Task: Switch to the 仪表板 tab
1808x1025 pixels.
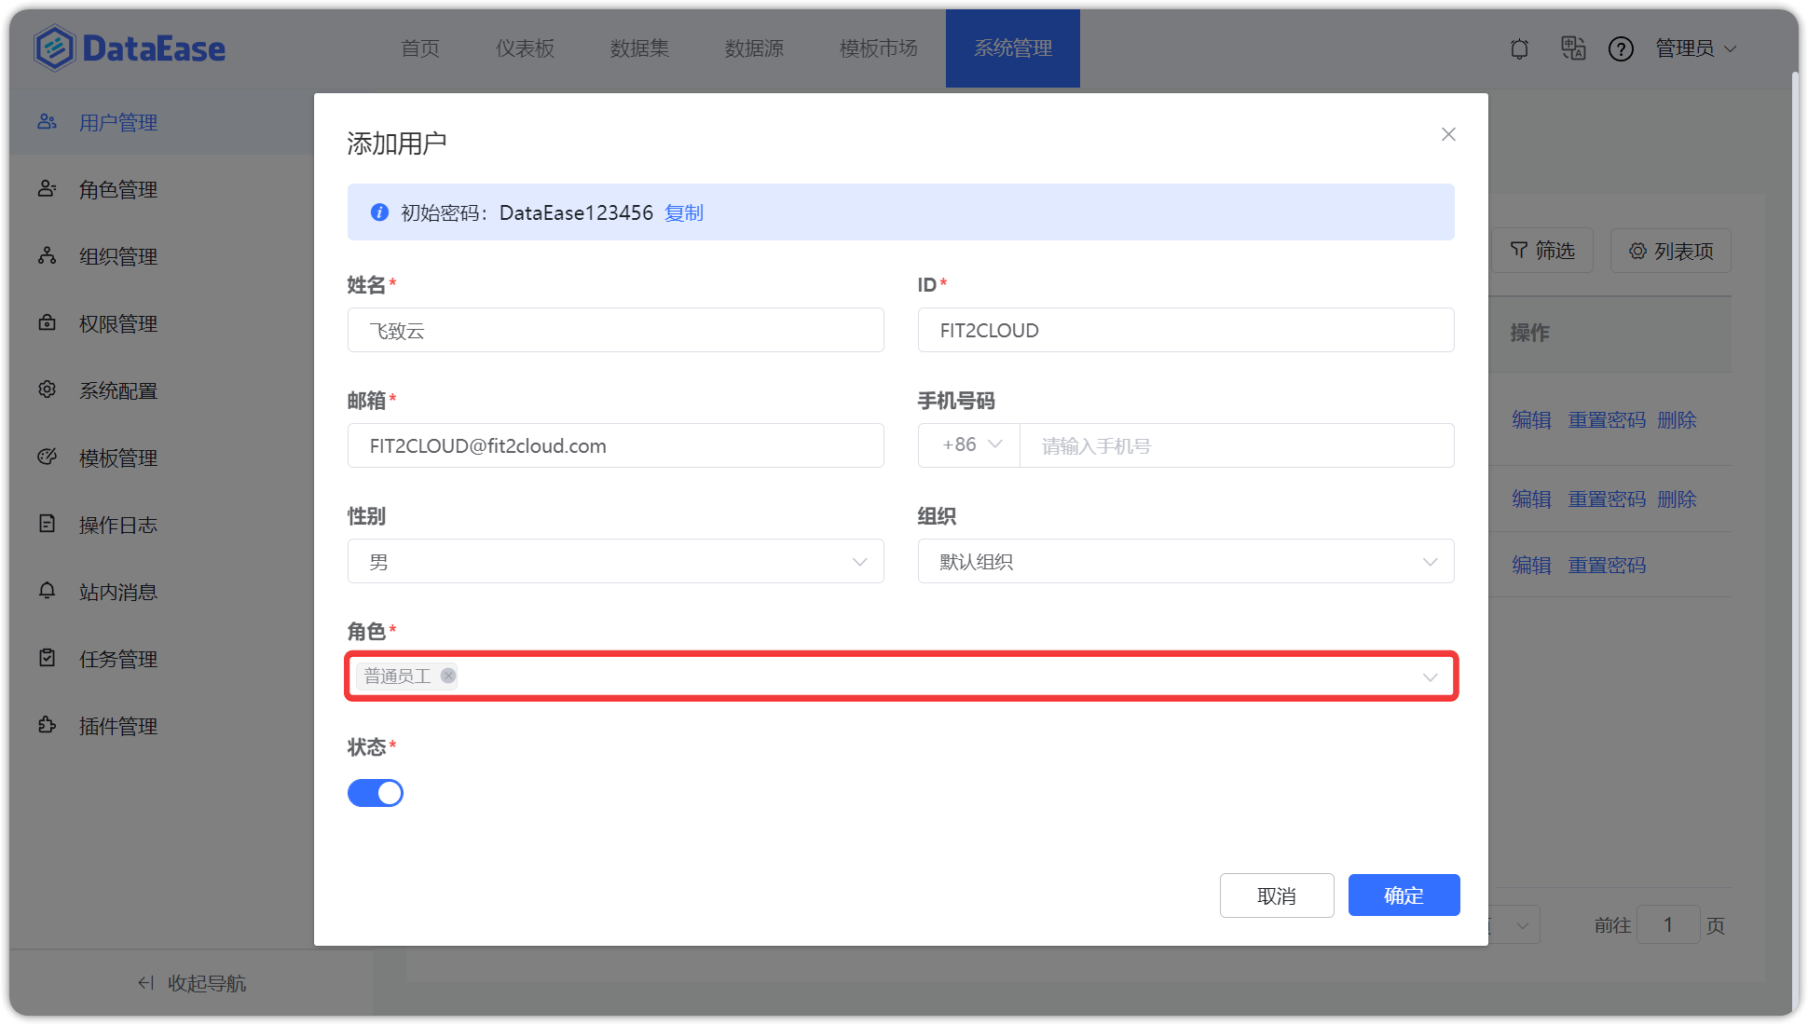Action: [x=526, y=48]
